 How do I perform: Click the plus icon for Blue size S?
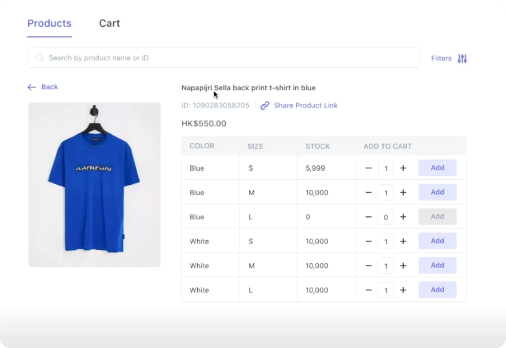pyautogui.click(x=403, y=168)
